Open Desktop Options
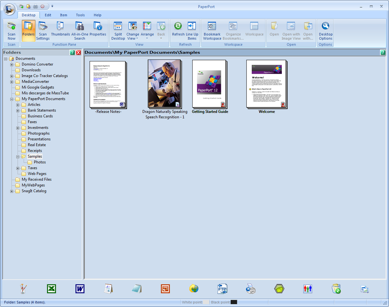The image size is (389, 307). click(x=325, y=31)
